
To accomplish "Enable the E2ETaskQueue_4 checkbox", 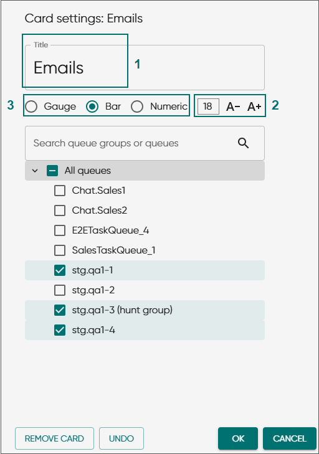I will click(60, 230).
